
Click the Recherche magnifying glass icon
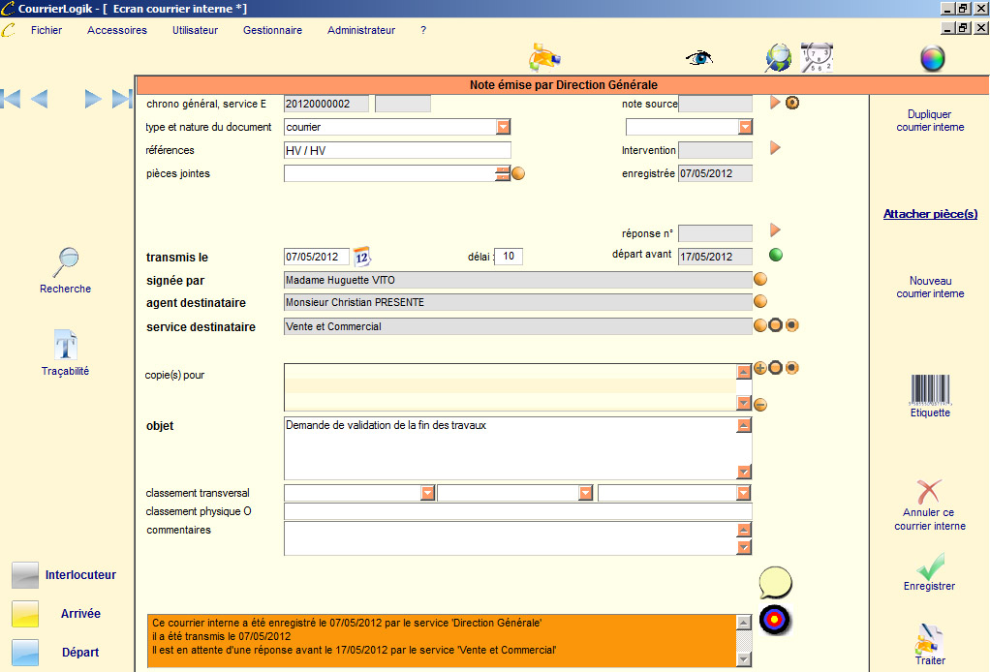66,262
